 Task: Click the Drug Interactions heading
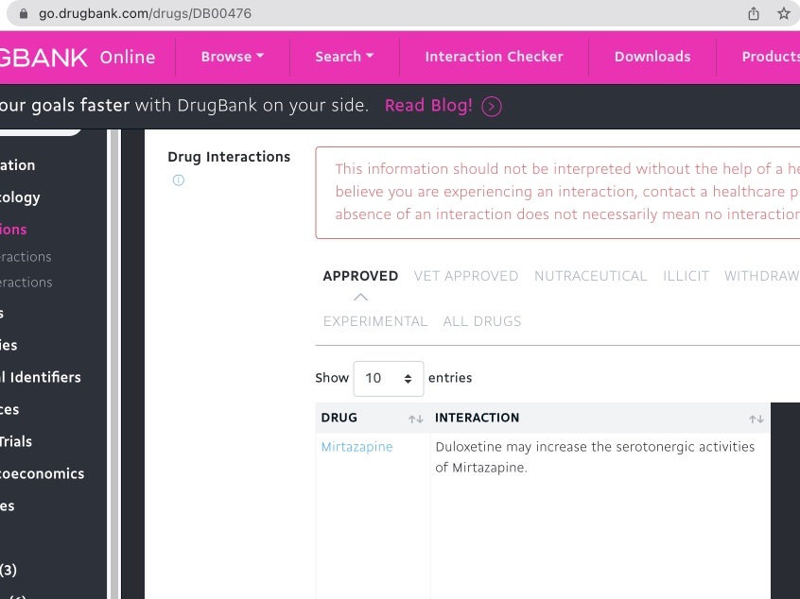229,157
